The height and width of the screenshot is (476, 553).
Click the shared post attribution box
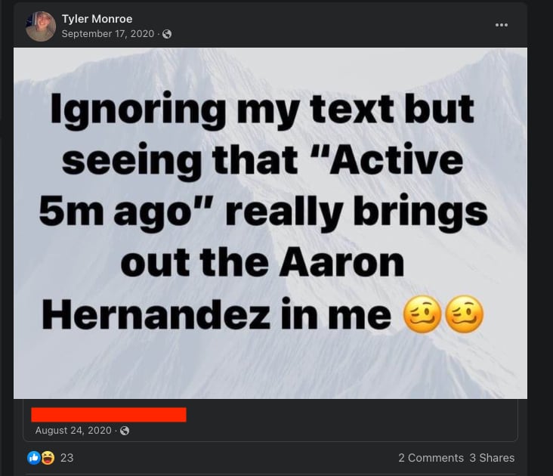click(x=270, y=420)
